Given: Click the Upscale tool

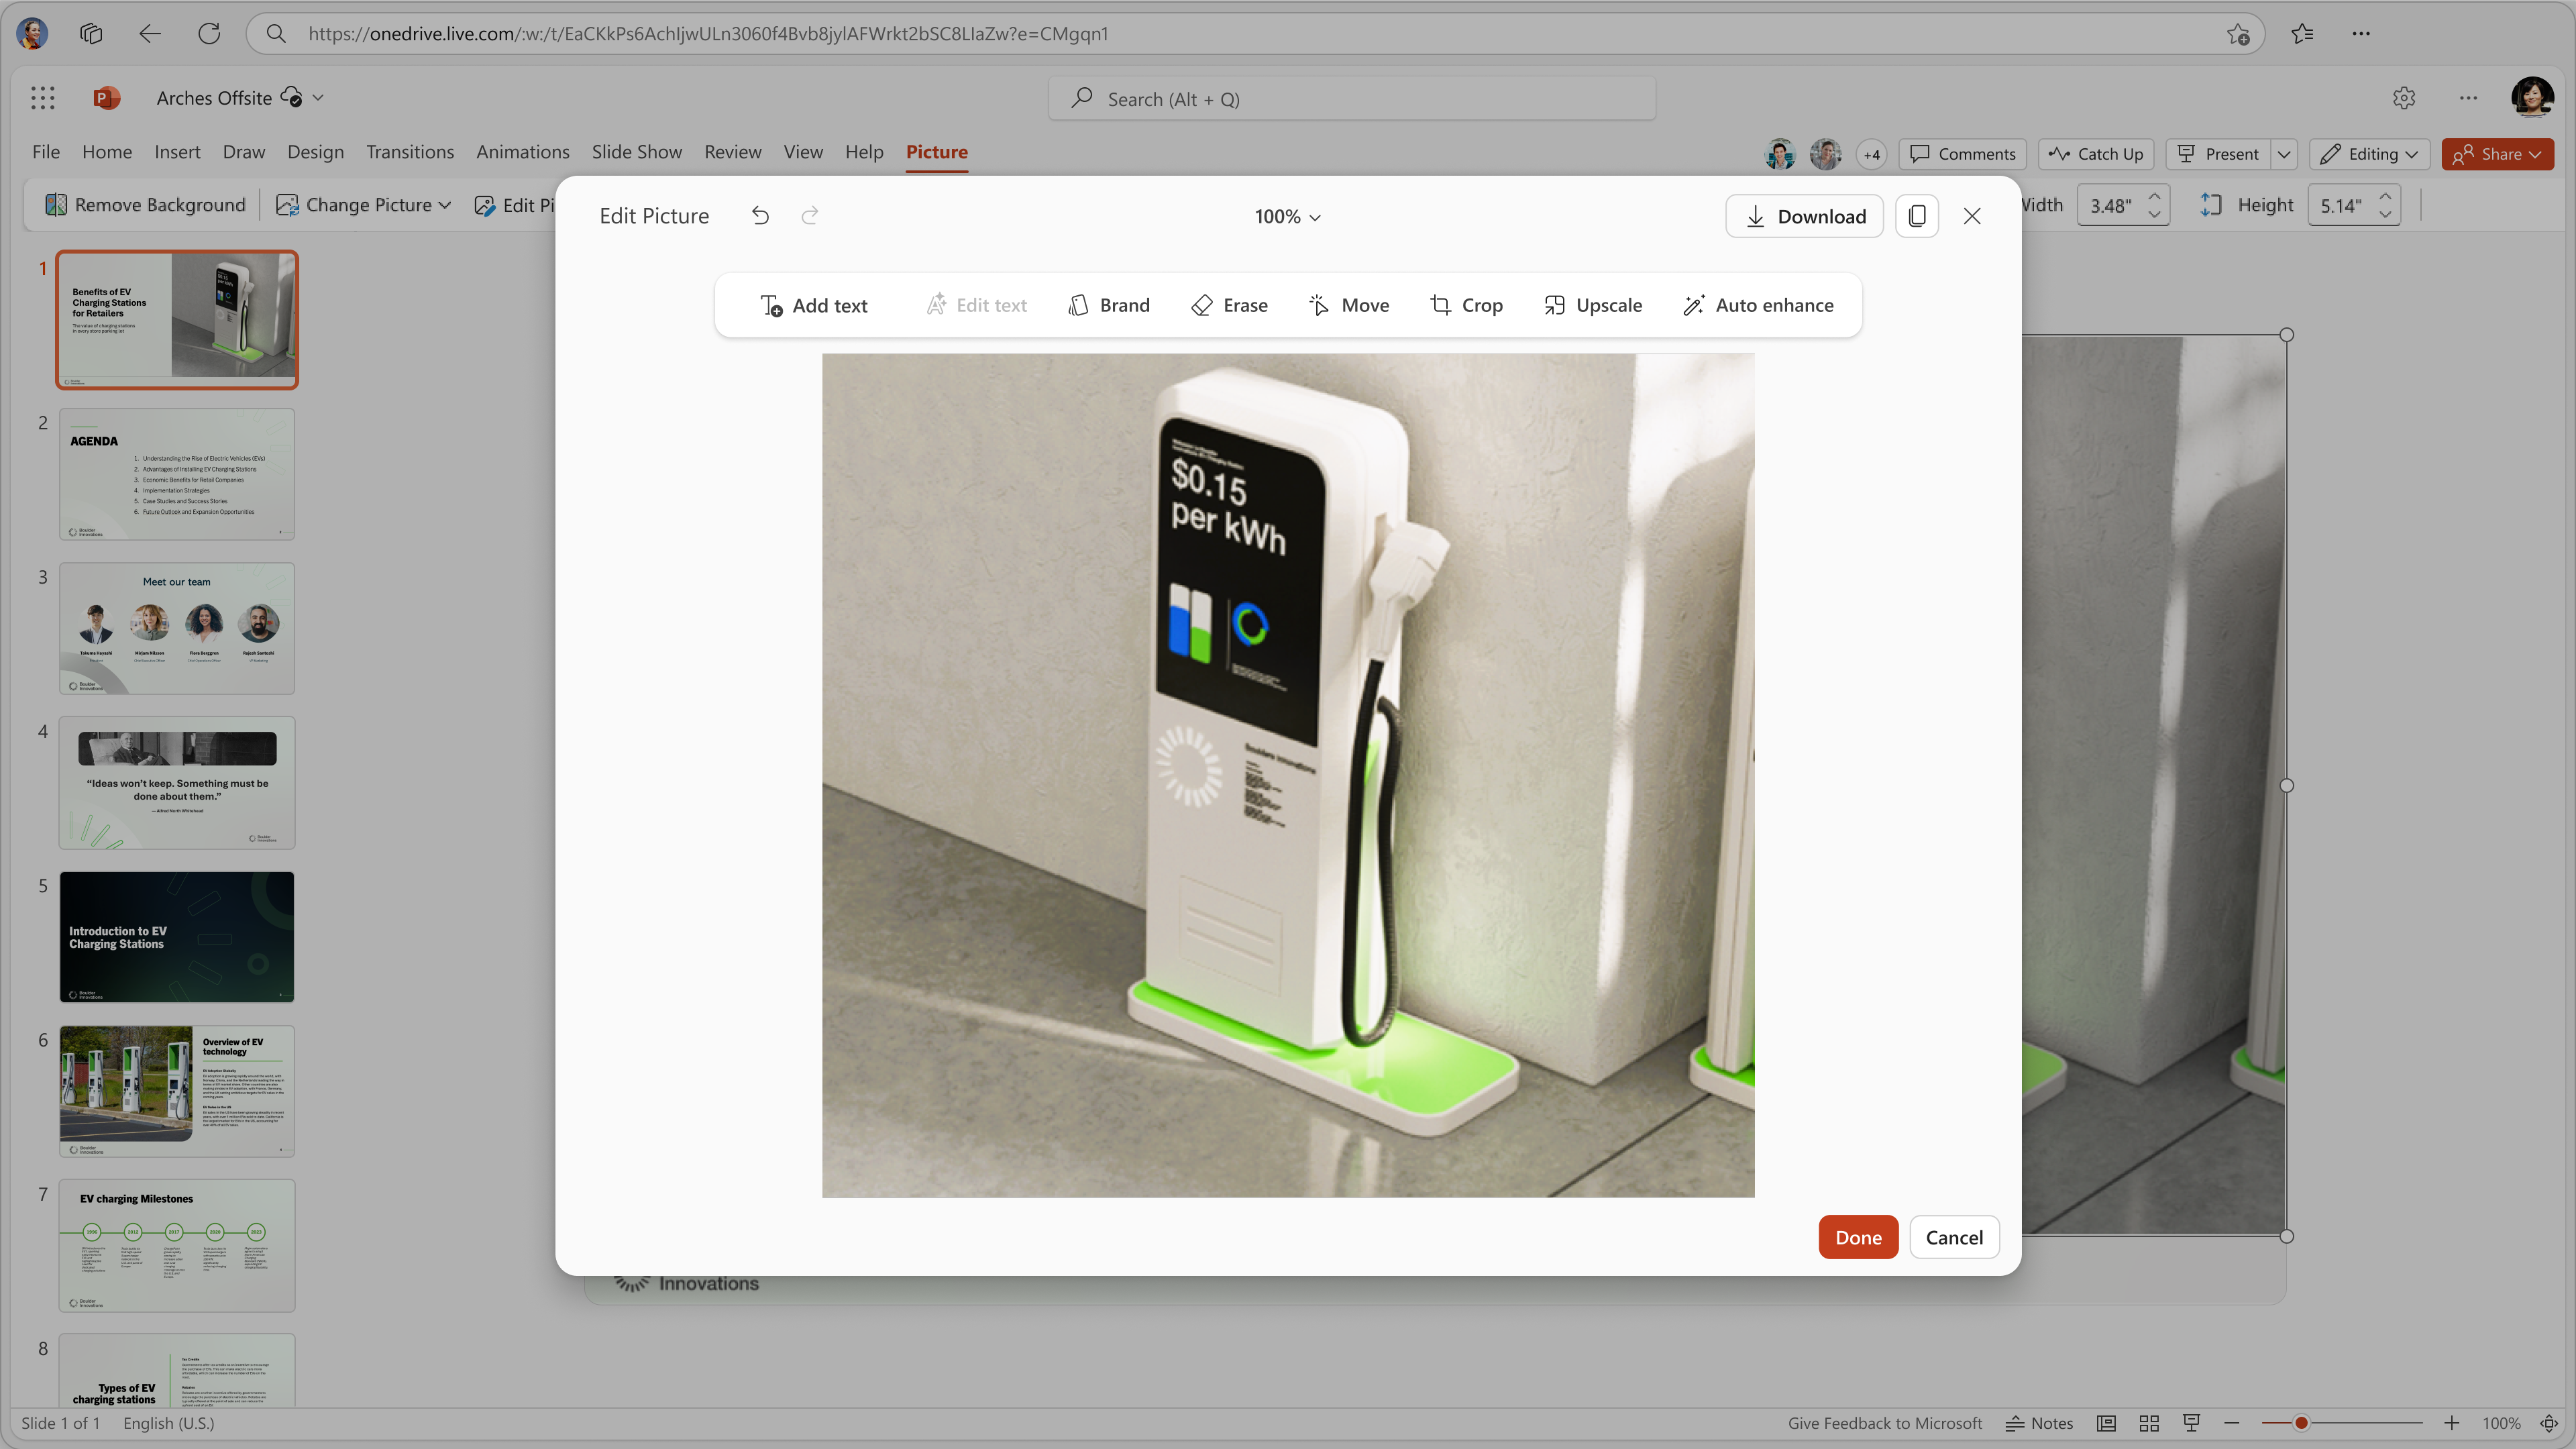Looking at the screenshot, I should point(1593,305).
